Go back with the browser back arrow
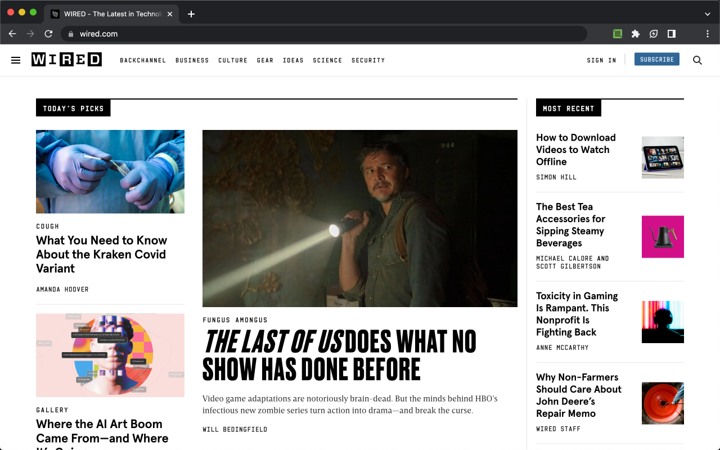 [x=12, y=34]
